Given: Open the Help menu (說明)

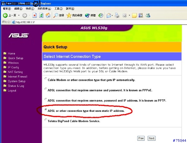Looking at the screenshot, I should 70,9.
